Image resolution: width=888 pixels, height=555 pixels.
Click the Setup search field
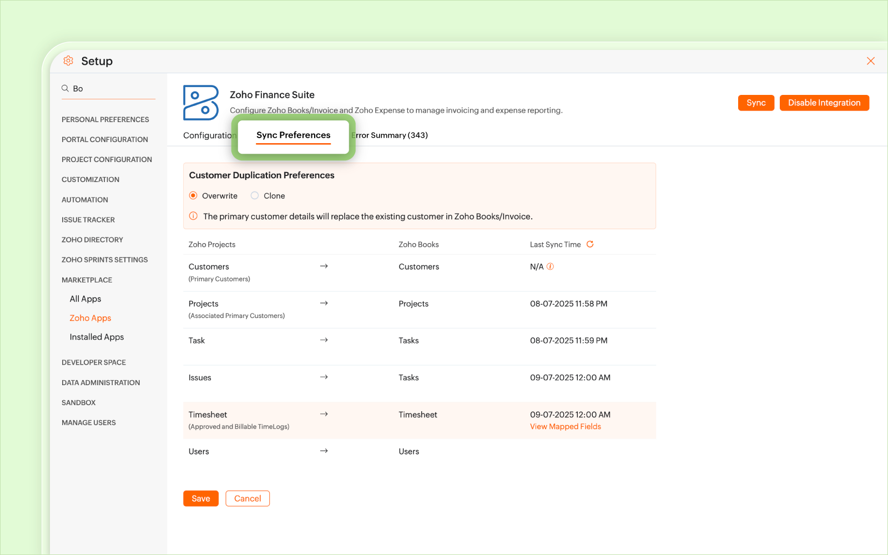108,89
